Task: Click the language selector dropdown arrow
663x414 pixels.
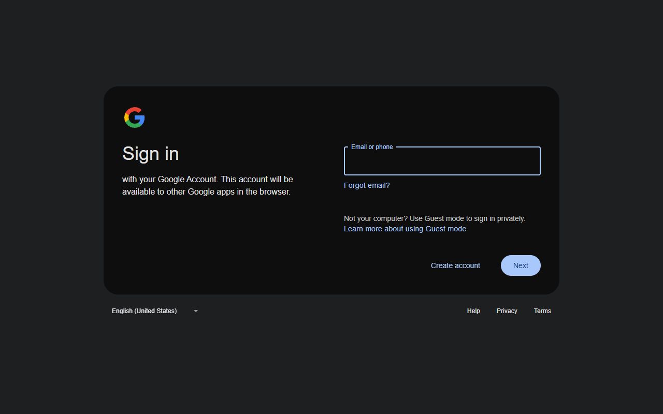Action: pyautogui.click(x=196, y=311)
